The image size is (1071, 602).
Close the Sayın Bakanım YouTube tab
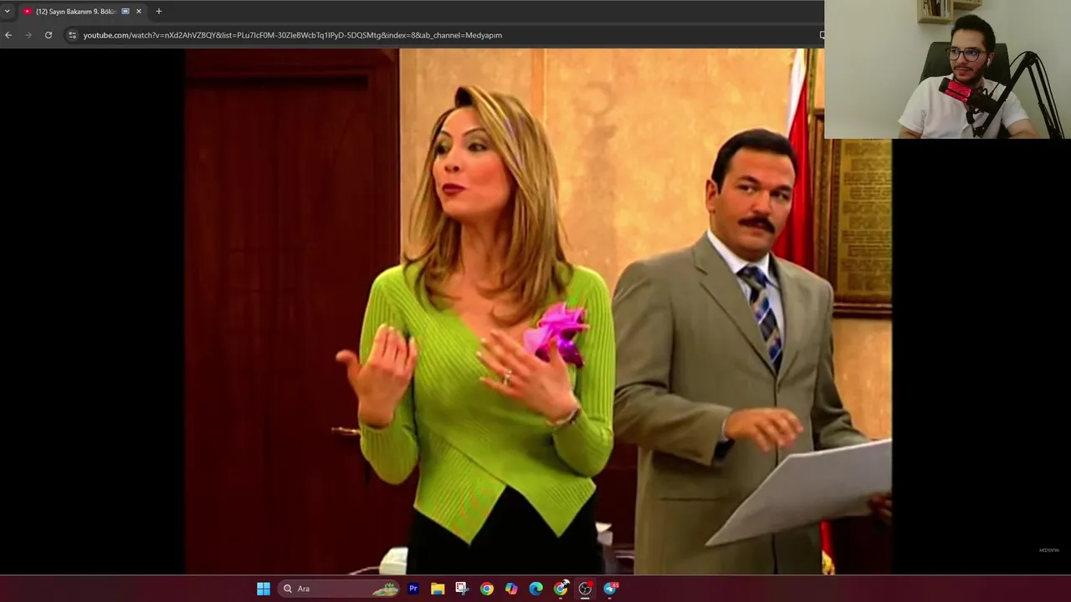tap(139, 11)
